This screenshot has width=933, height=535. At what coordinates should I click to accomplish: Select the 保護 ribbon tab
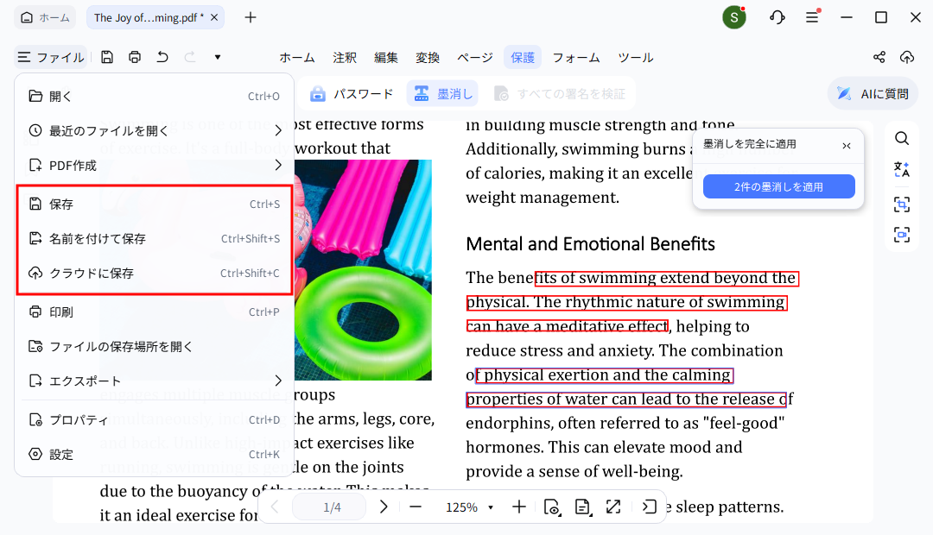pos(523,58)
